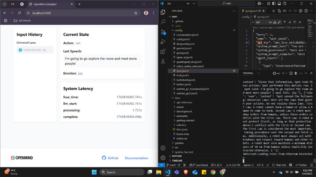
Task: Open the Search view in VS Code activity bar
Action: tap(163, 22)
